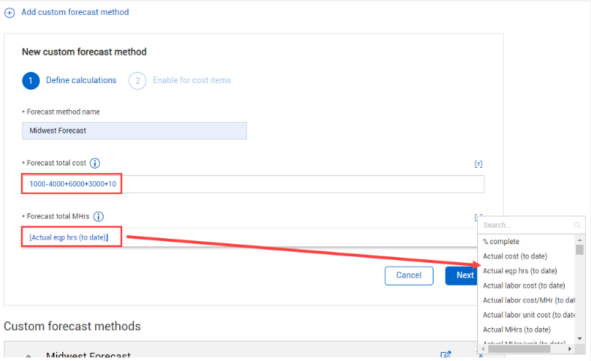Click edit icon for Midwest Forecast method
This screenshot has width=591, height=361.
click(x=445, y=355)
